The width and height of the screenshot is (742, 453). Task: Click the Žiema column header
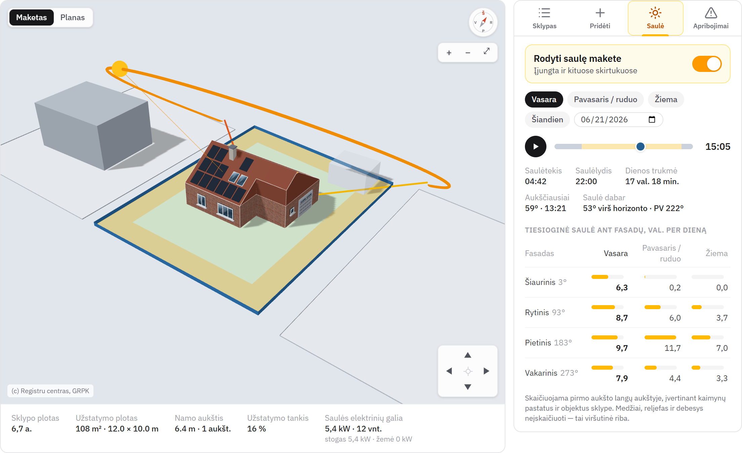(x=716, y=253)
